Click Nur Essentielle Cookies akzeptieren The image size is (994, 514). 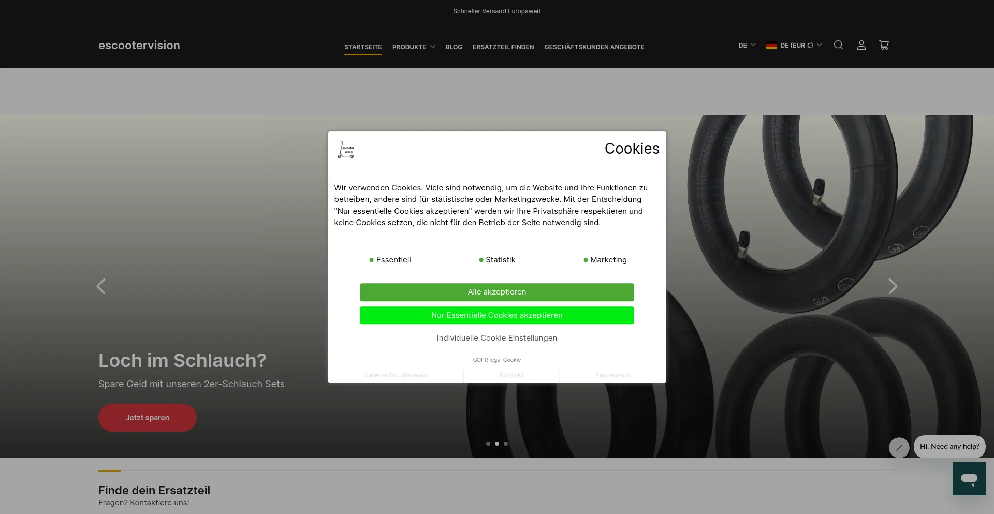[497, 315]
